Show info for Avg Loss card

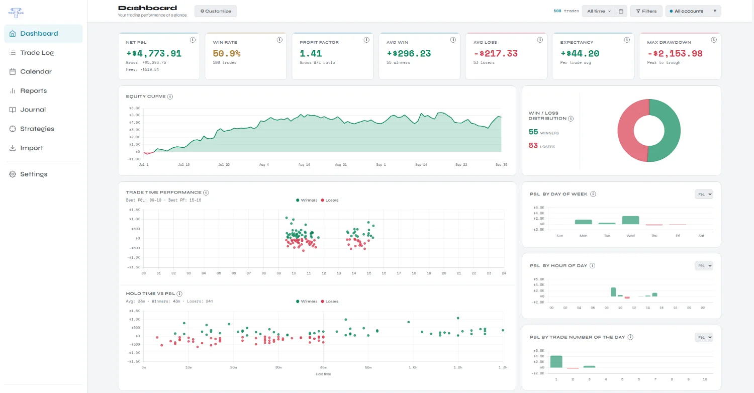pos(540,40)
